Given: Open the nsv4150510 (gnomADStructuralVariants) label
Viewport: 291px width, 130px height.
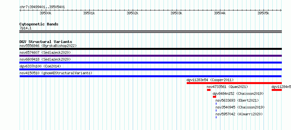Looking at the screenshot, I should 56,73.
